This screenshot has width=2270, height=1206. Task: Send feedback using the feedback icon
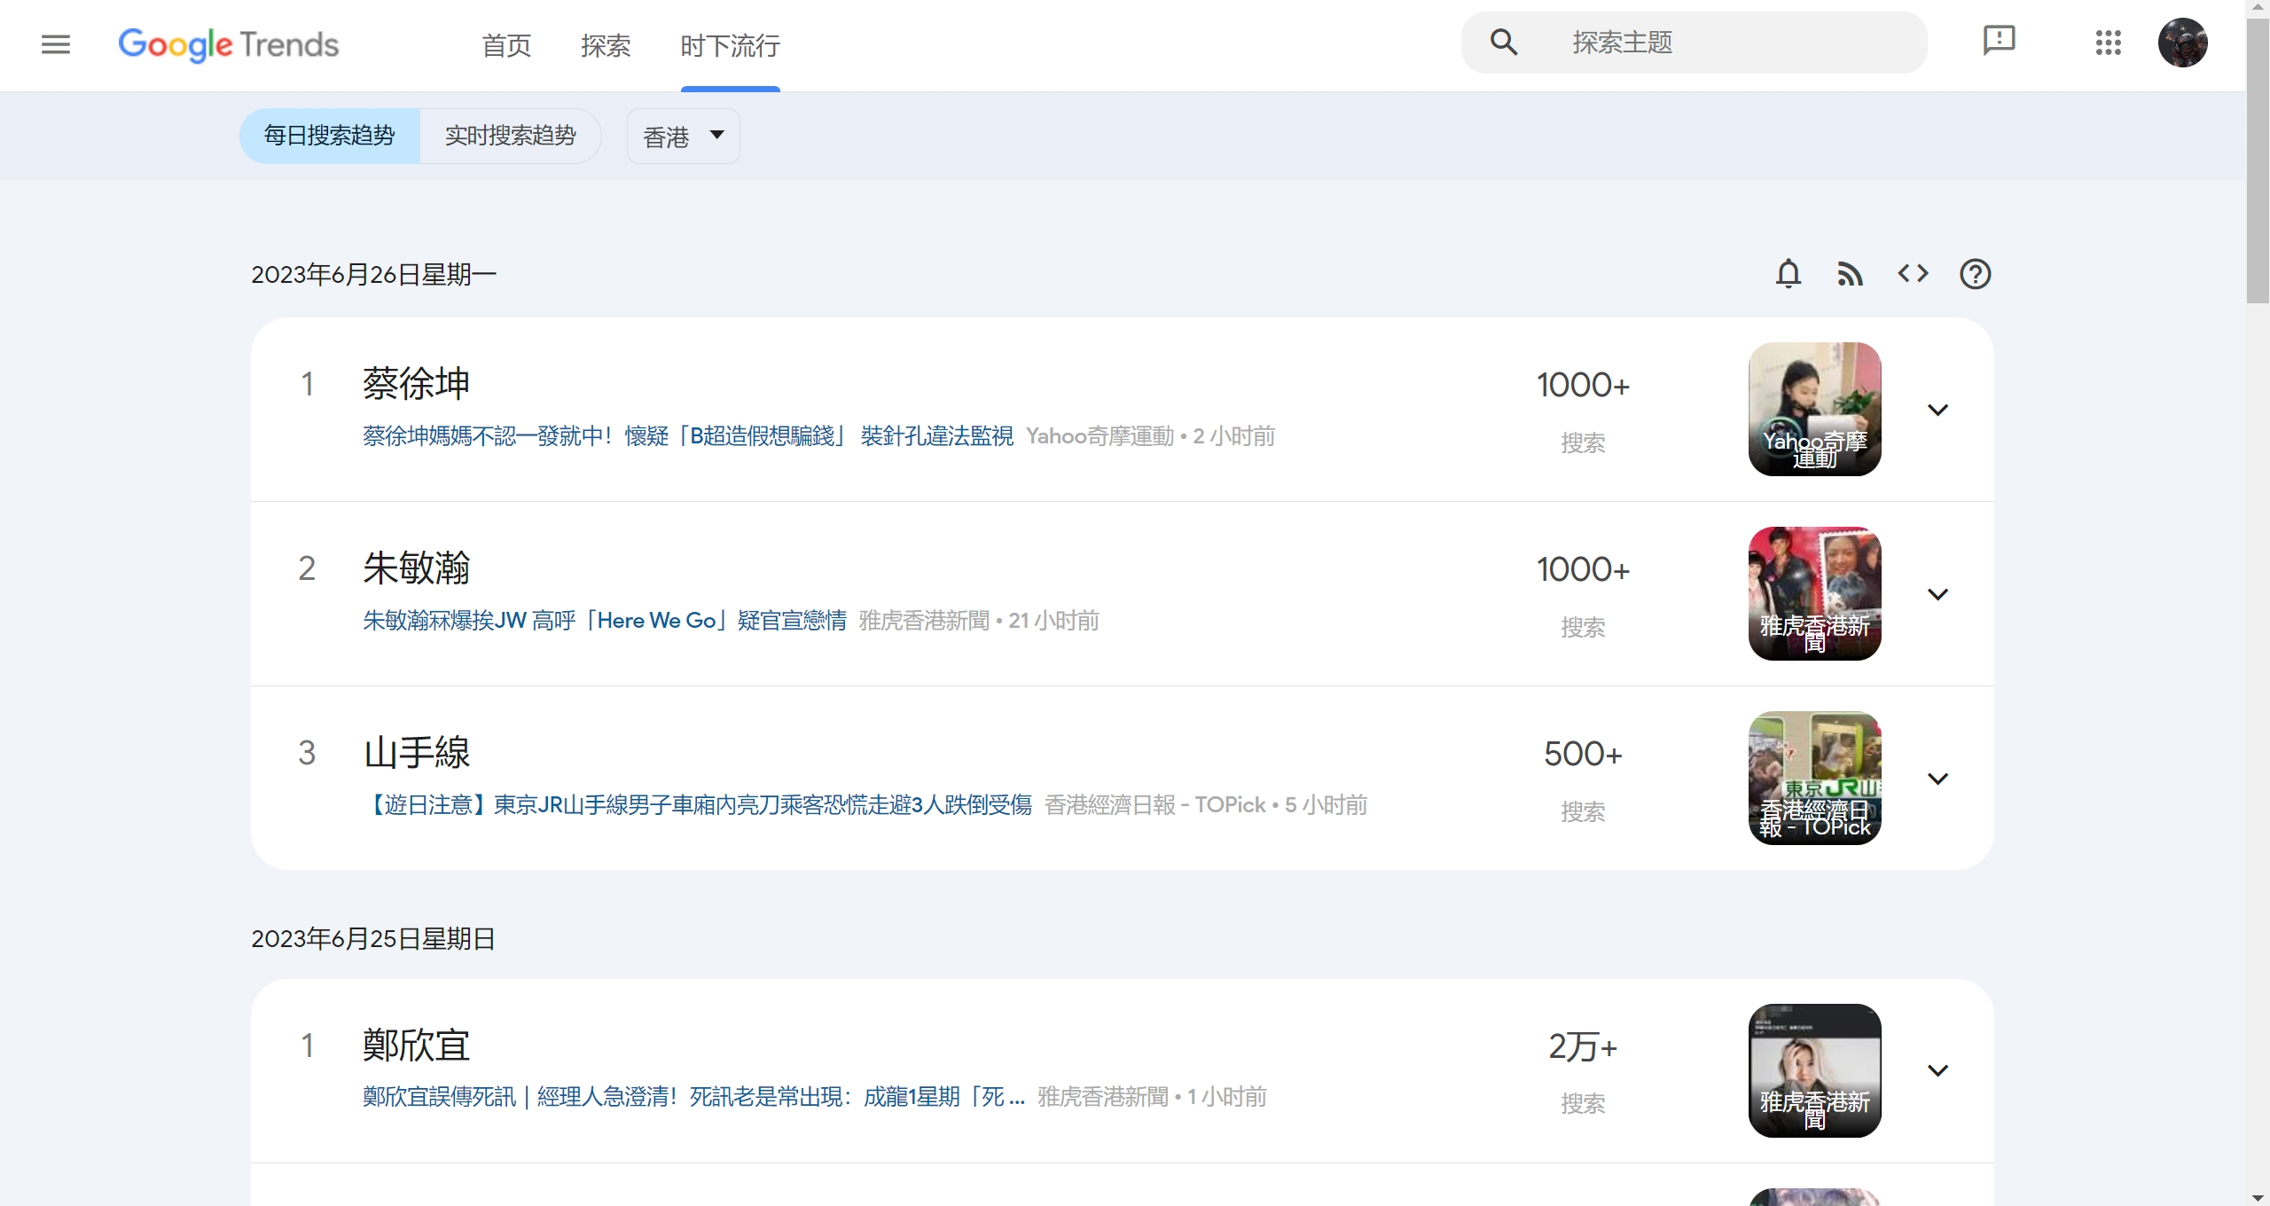coord(2000,40)
